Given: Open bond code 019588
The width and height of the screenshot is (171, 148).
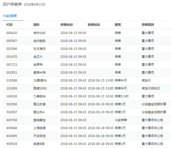Looking at the screenshot, I should click(12, 81).
